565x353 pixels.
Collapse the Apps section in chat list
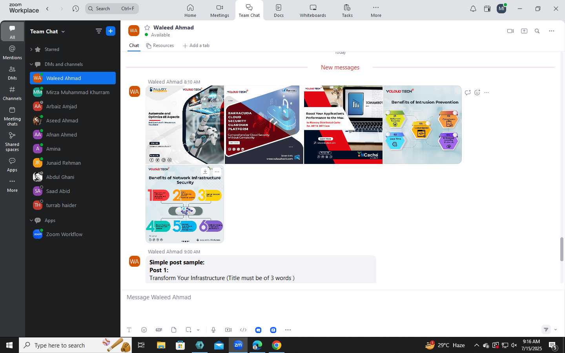31,220
